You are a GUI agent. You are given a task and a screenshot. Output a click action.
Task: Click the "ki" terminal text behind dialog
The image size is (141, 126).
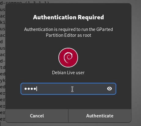(2, 22)
